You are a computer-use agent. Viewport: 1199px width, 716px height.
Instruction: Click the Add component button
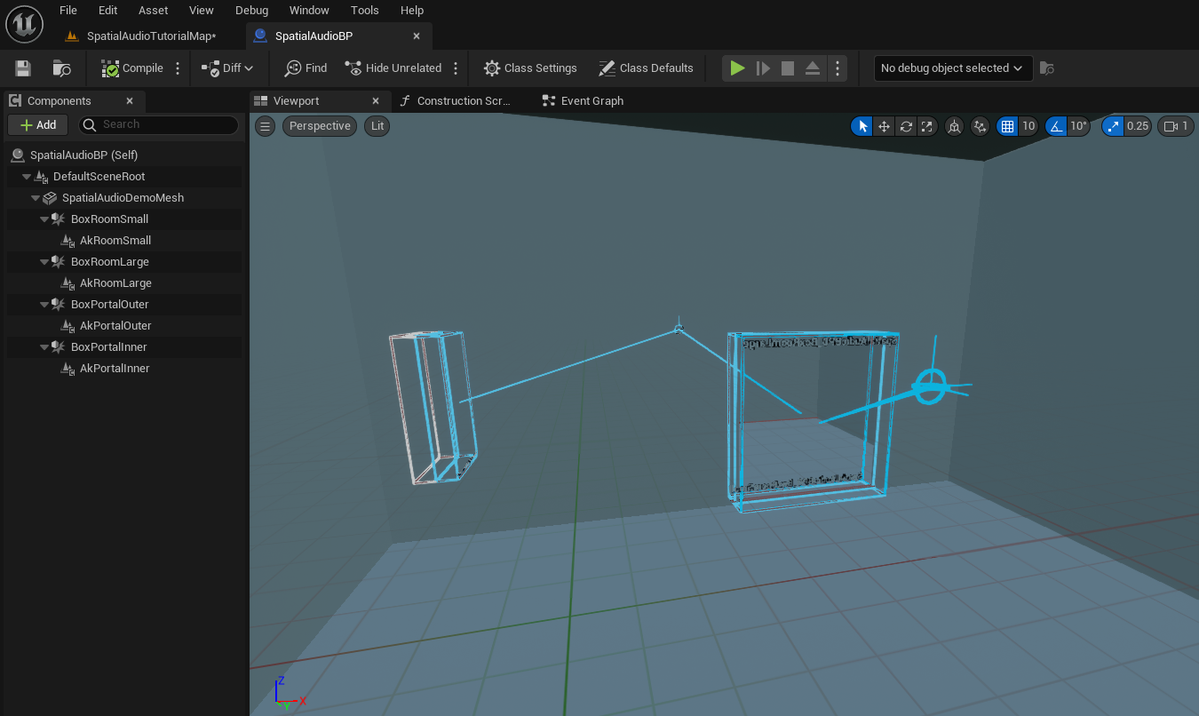[38, 125]
